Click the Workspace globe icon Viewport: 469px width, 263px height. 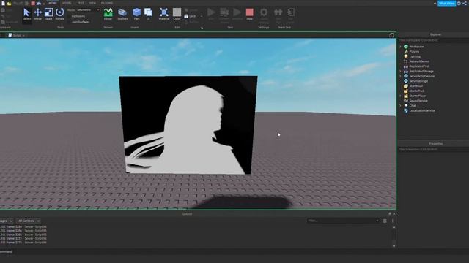point(406,47)
